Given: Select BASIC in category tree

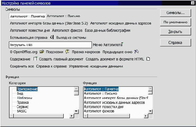Looking at the screenshot, I should [x=22, y=111].
